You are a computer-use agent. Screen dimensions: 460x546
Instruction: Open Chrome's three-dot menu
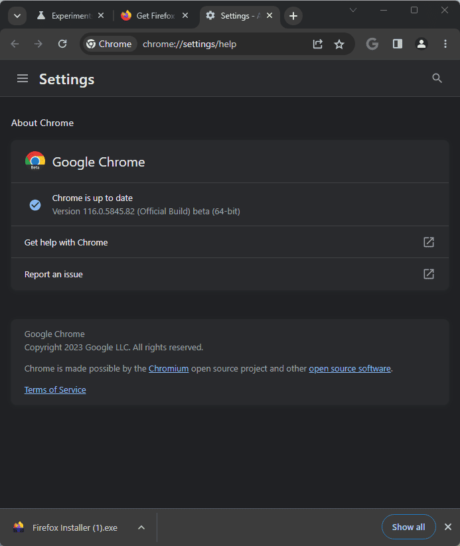pos(445,44)
